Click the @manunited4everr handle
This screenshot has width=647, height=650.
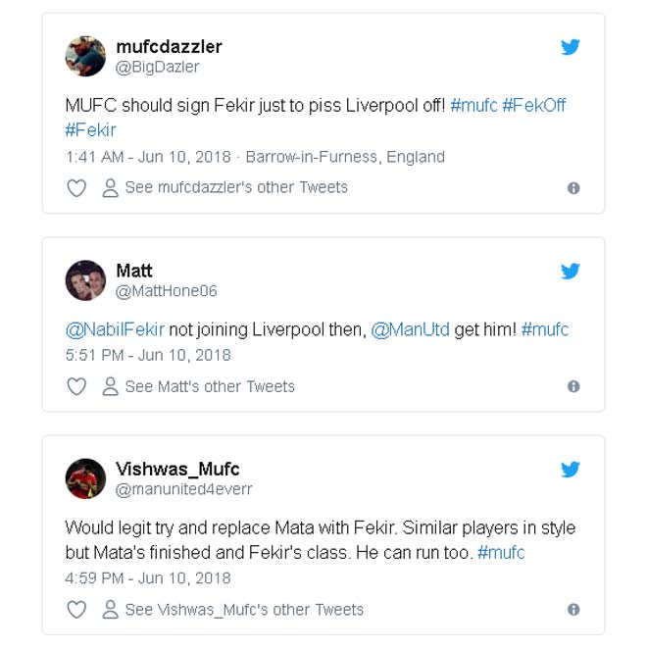184,489
